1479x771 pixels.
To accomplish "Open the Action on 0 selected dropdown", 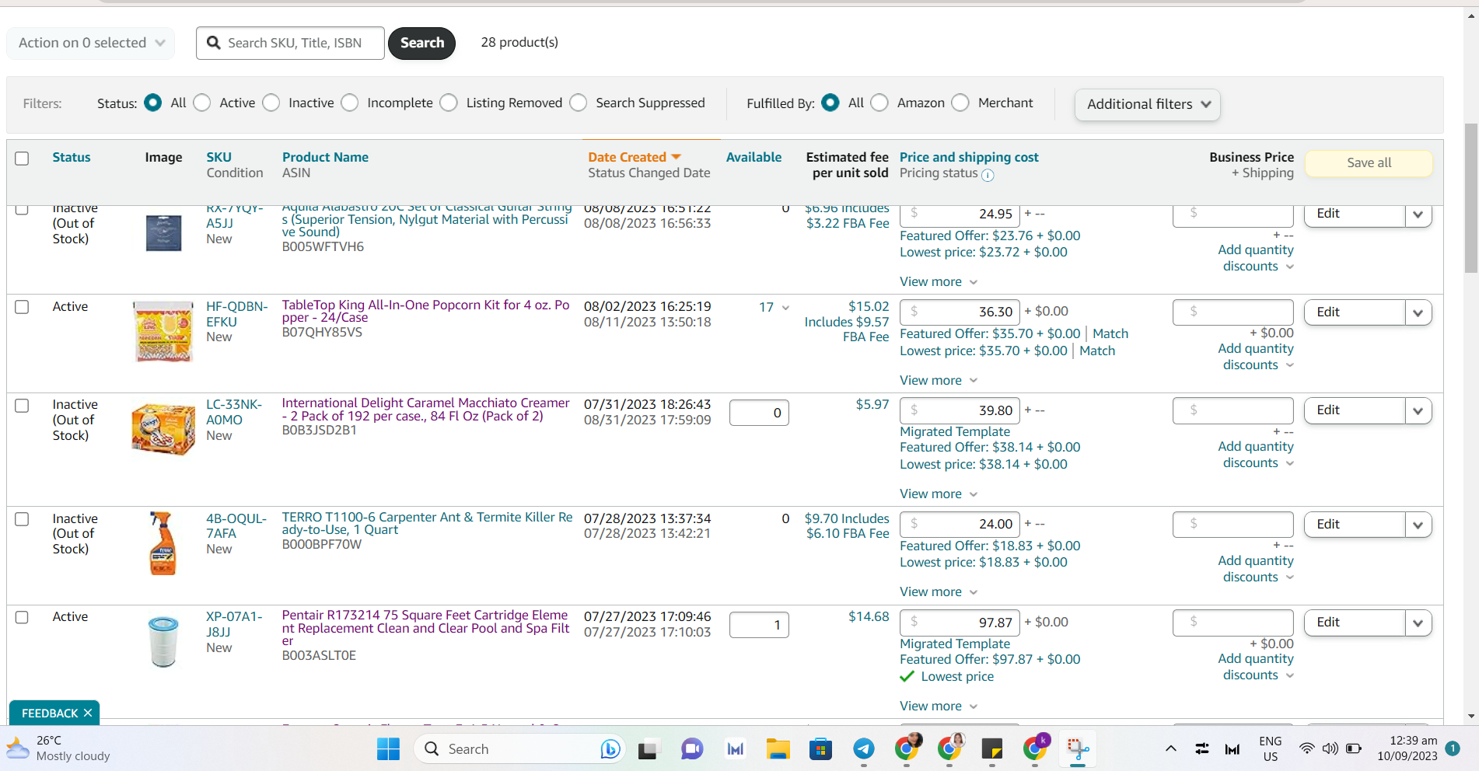I will point(91,43).
